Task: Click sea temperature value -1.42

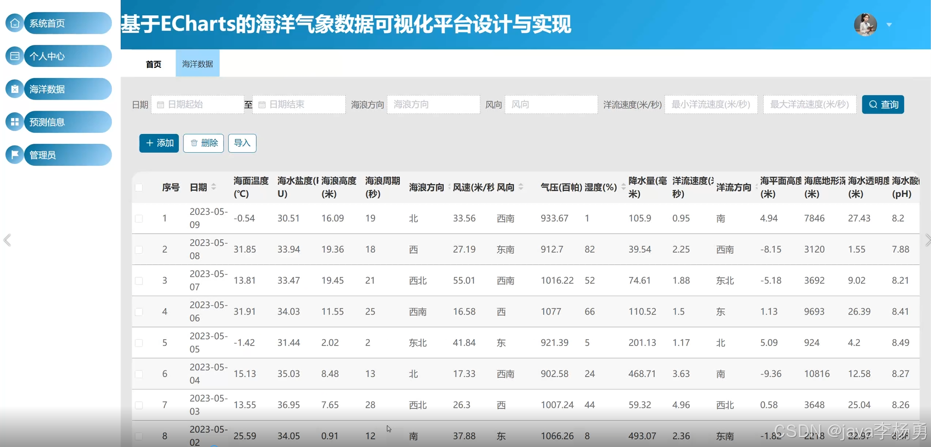Action: [x=244, y=343]
